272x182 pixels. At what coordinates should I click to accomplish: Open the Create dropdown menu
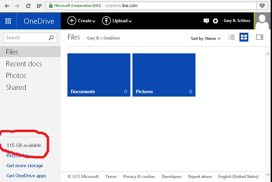[x=81, y=21]
